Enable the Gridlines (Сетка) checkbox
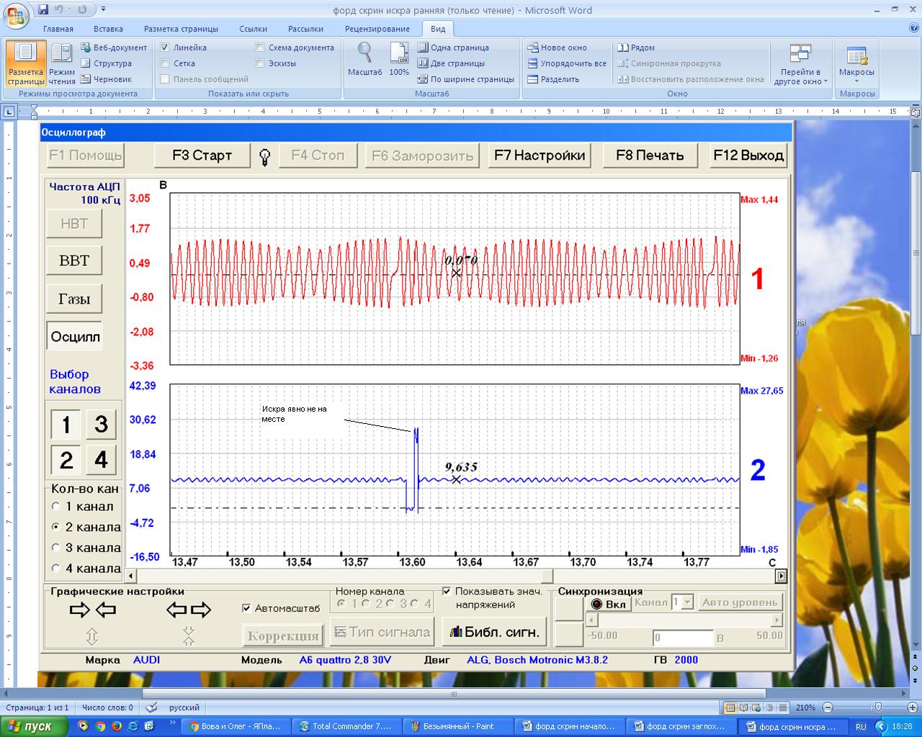Image resolution: width=922 pixels, height=737 pixels. [165, 63]
